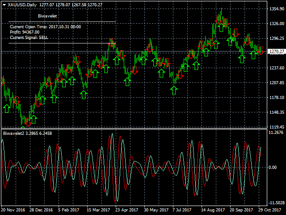Click the 29 Oct 2017 date label
This screenshot has height=215, width=286.
click(x=269, y=210)
